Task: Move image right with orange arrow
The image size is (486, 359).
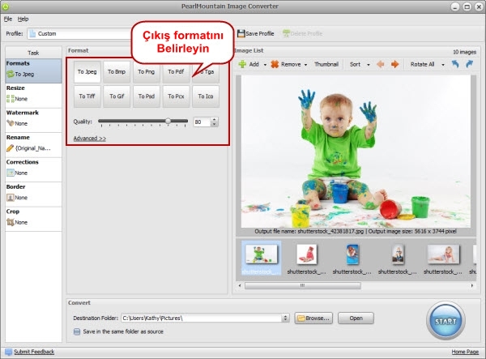Action: click(x=395, y=64)
